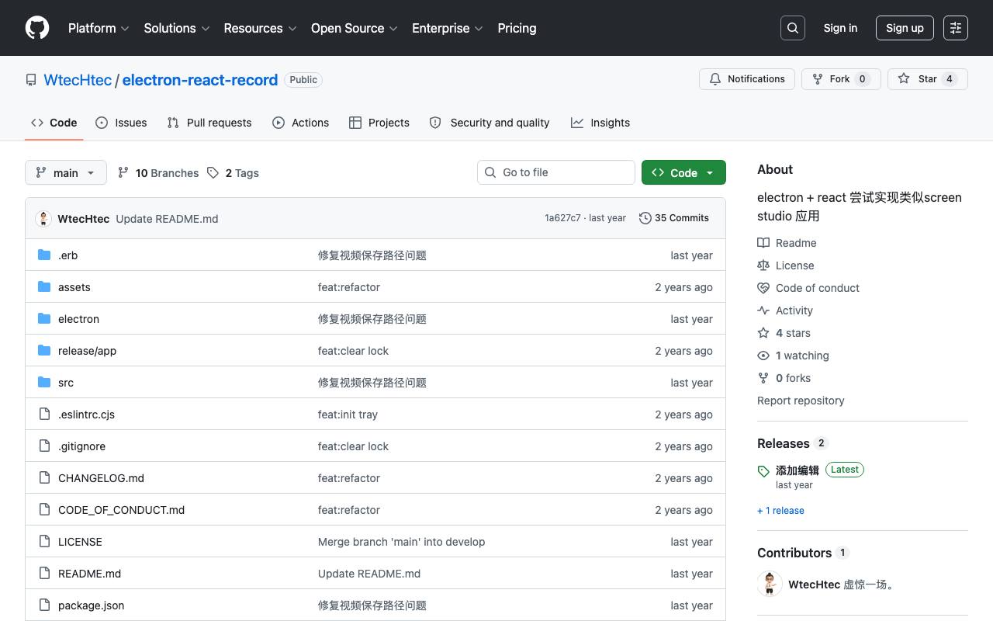Viewport: 993px width, 621px height.
Task: Focus the Go to file search field
Action: click(556, 172)
